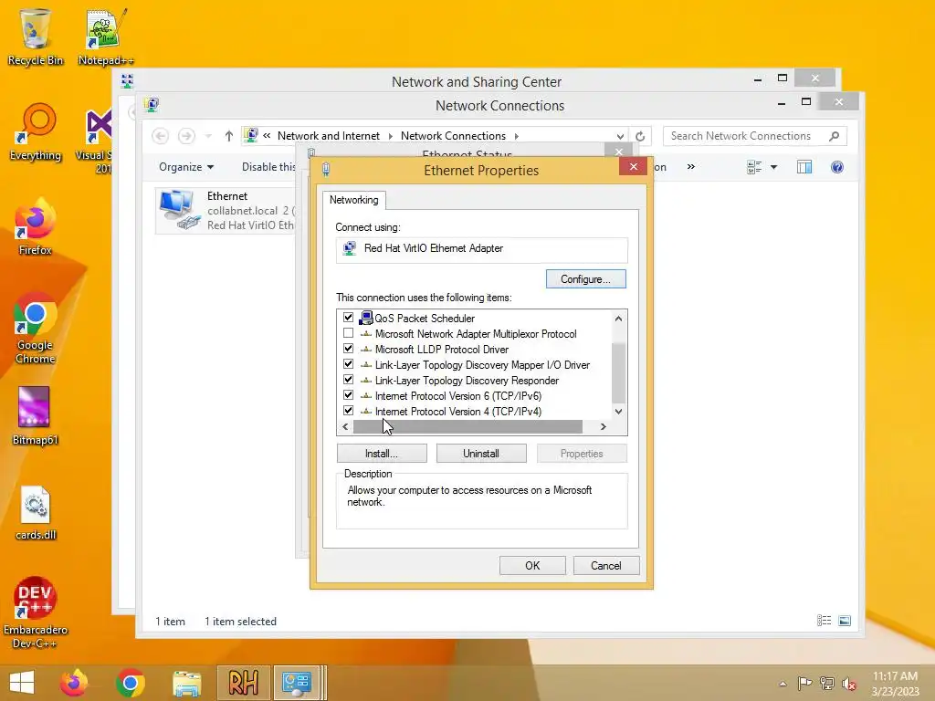The image size is (935, 701).
Task: Uncheck Link-Layer Topology Discovery Mapper I/O Driver
Action: coord(348,364)
